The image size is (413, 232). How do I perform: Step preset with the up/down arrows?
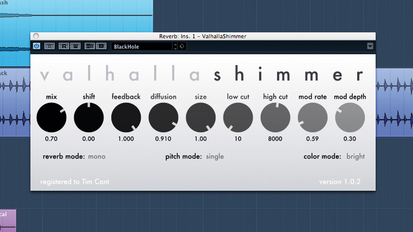pos(175,47)
